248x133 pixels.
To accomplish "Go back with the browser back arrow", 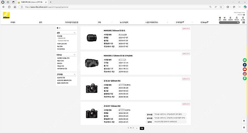I will (4, 7).
